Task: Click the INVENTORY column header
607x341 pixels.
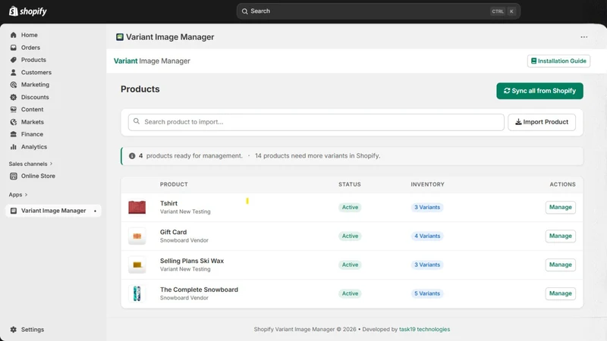Action: point(427,184)
